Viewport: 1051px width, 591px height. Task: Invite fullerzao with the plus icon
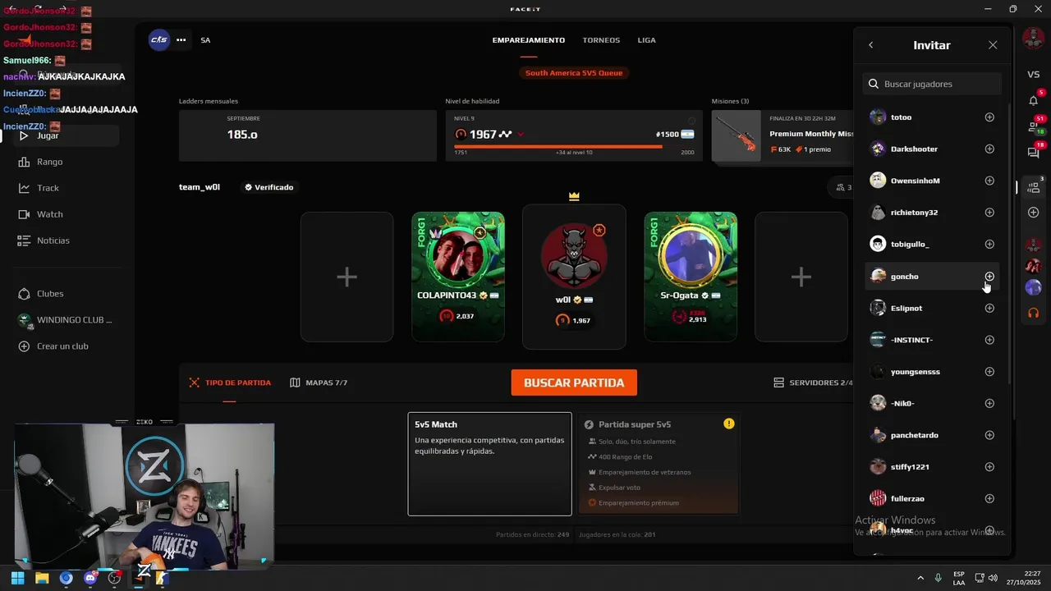989,499
